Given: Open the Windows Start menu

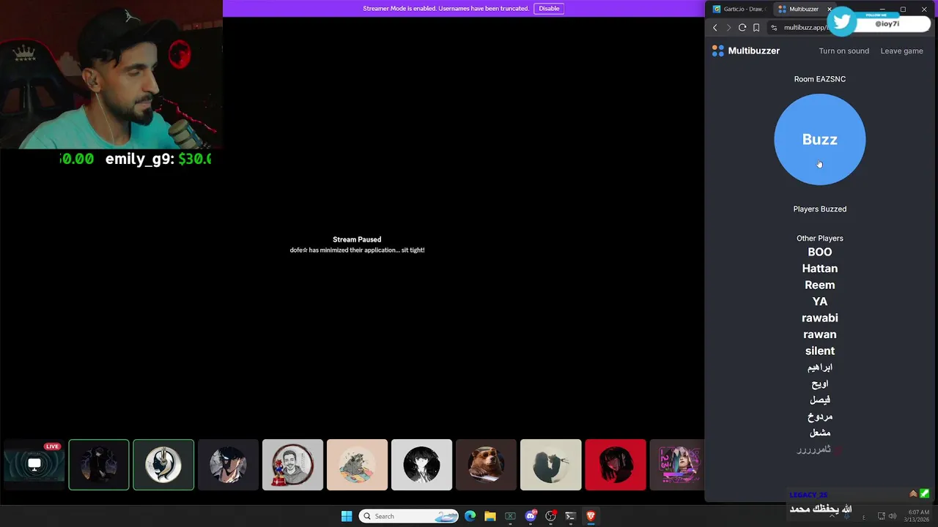Looking at the screenshot, I should (x=347, y=516).
